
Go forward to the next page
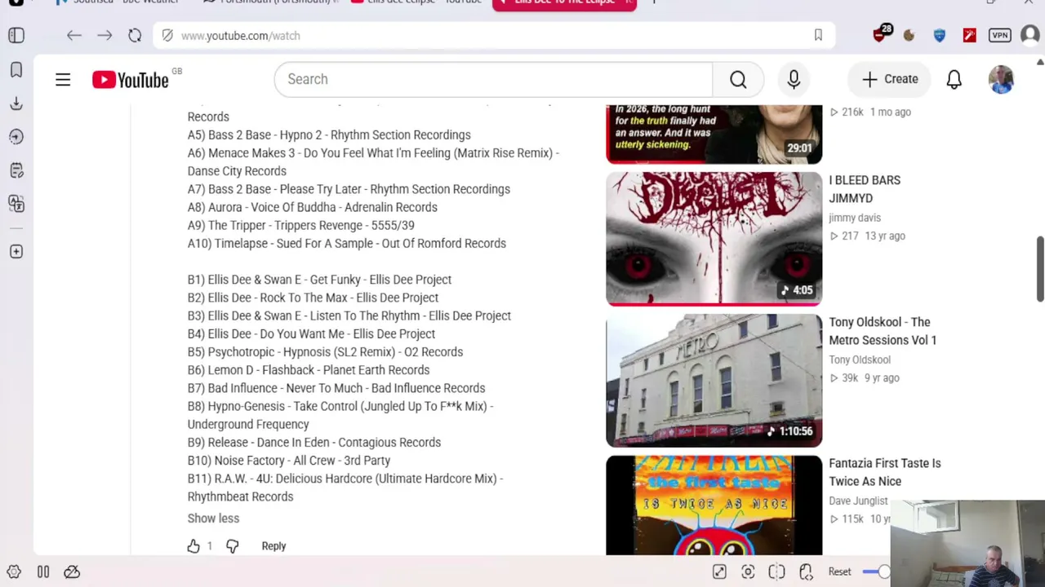tap(104, 35)
